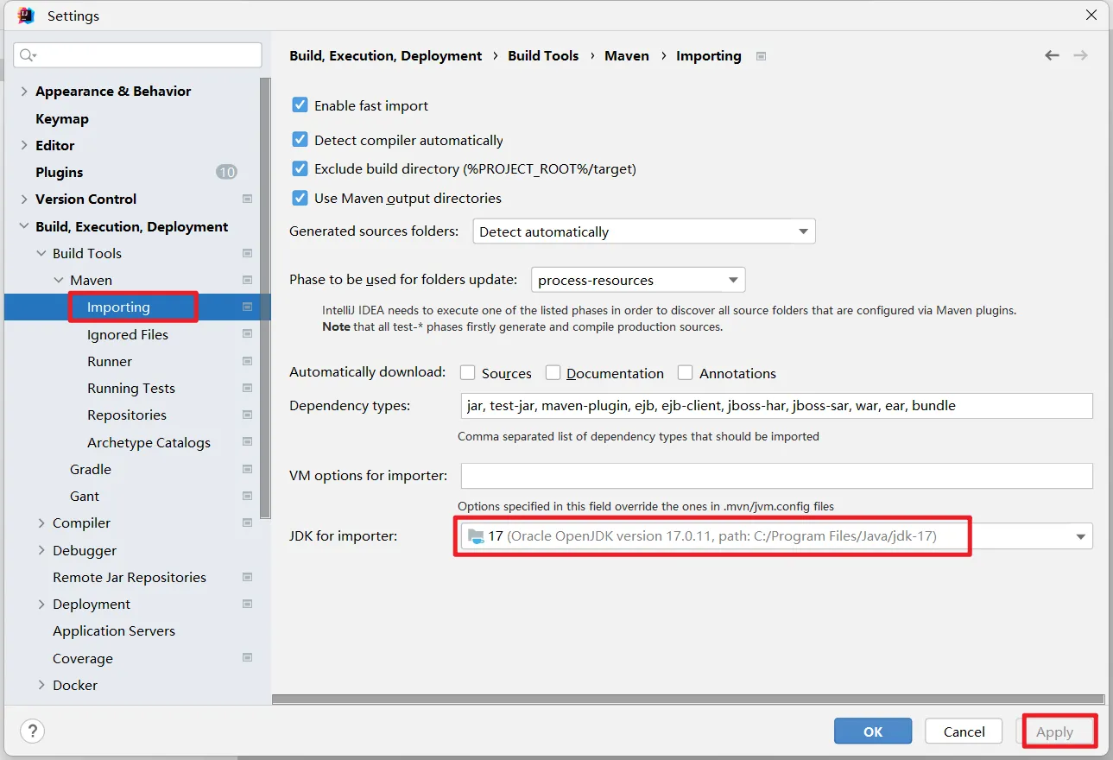Click the project-level icon beside Importing breadcrumb
Image resolution: width=1113 pixels, height=760 pixels.
[x=761, y=56]
